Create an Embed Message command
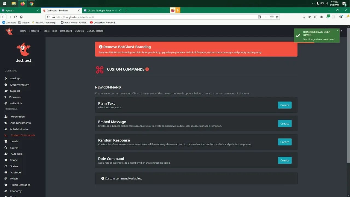350x197 pixels. point(285,123)
